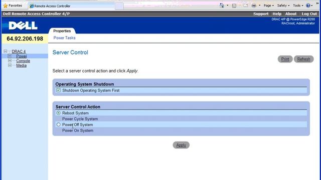The height and width of the screenshot is (180, 321).
Task: Open the Safety dropdown menu
Action: pyautogui.click(x=283, y=5)
